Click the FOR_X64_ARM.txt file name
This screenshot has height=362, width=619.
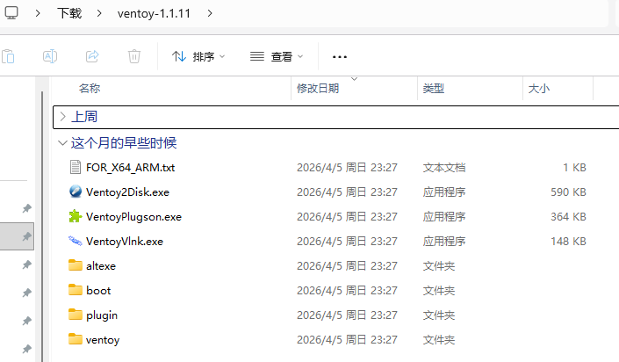tap(130, 168)
